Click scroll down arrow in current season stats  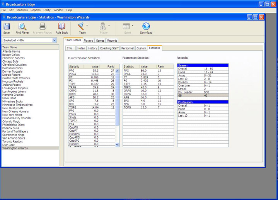(x=117, y=145)
